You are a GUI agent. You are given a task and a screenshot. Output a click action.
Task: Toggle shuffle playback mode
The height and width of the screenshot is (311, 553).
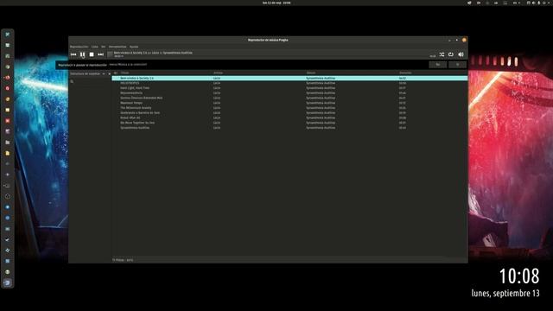click(x=442, y=54)
